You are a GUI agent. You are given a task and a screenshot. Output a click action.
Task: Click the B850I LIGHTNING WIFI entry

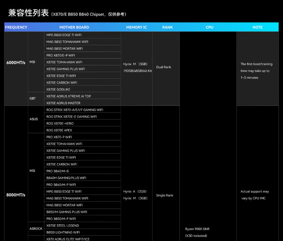click(63, 233)
